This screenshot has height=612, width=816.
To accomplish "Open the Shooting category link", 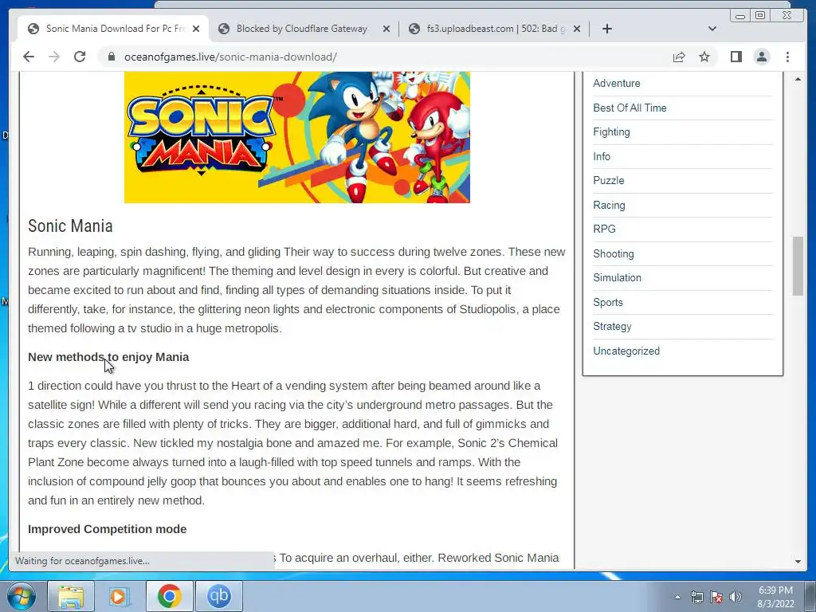I will (x=614, y=253).
